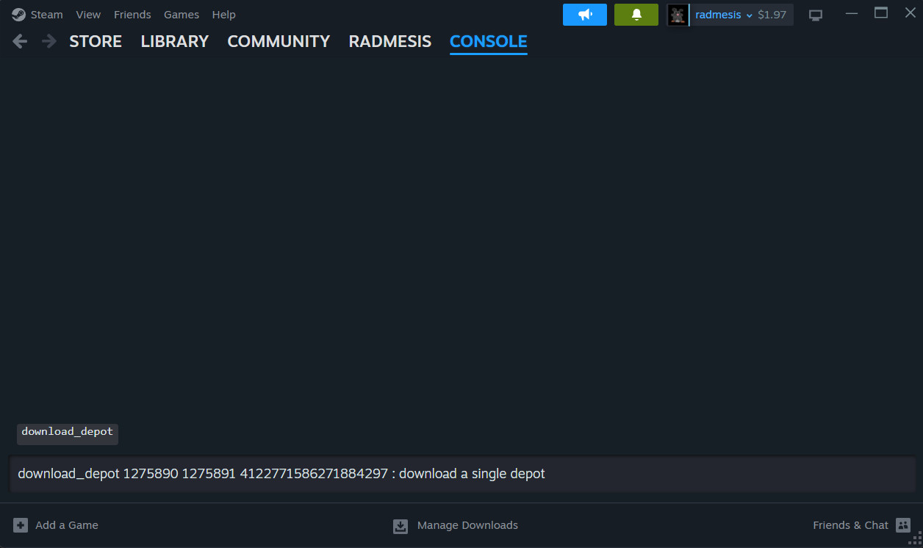The width and height of the screenshot is (923, 548).
Task: Open the View menu
Action: [x=88, y=15]
